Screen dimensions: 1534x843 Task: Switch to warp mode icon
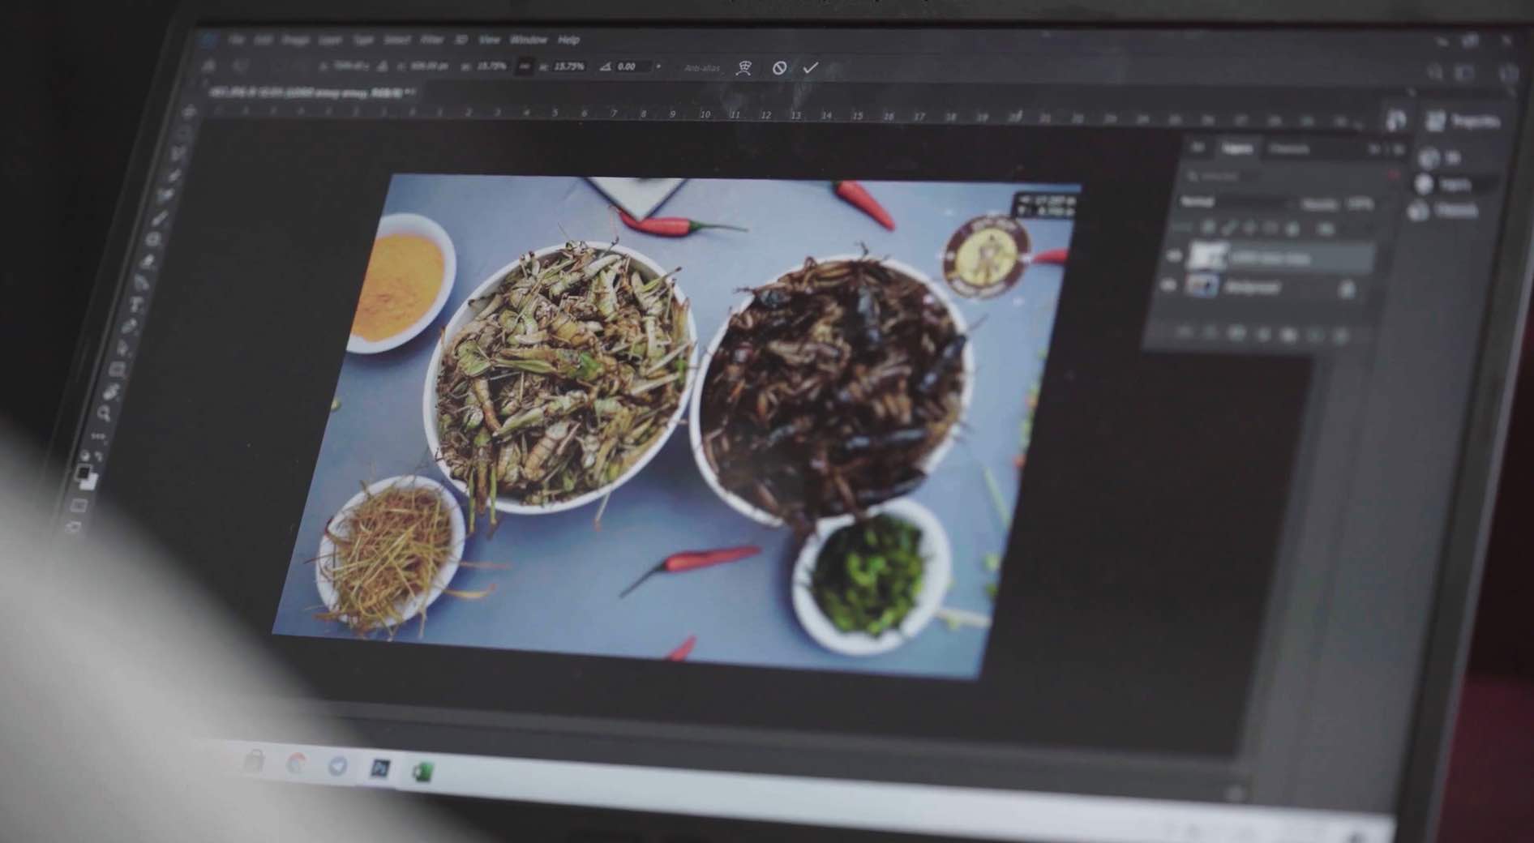743,68
